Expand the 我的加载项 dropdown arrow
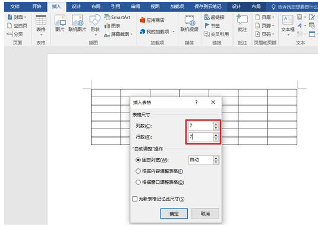Viewport: 318px width, 227px height. pyautogui.click(x=174, y=32)
